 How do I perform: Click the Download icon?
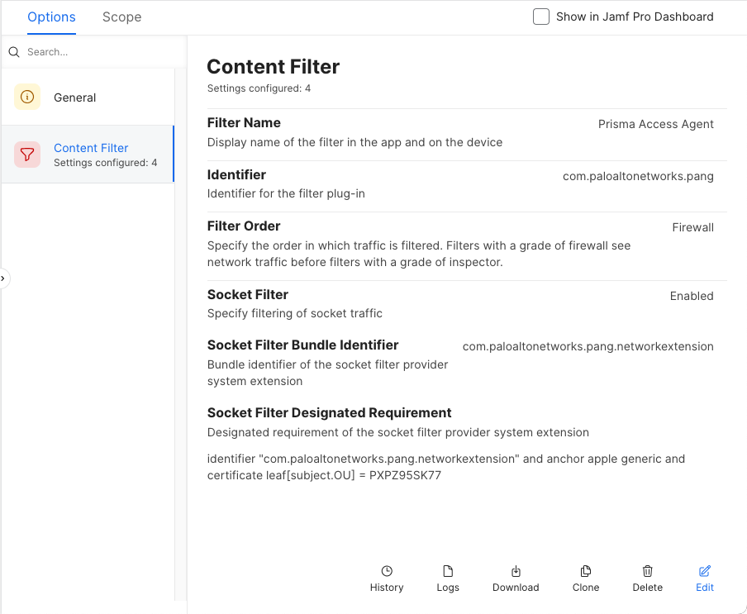[516, 571]
